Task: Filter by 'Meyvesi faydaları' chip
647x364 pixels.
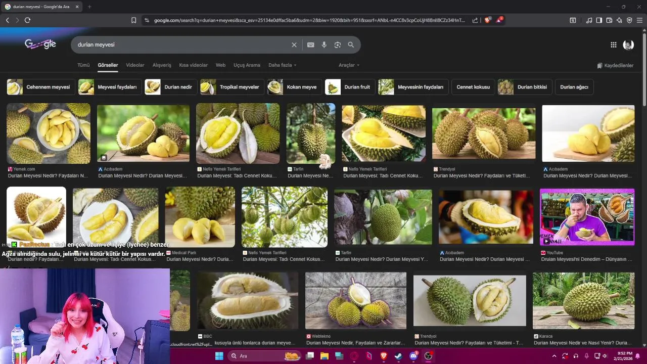Action: 110,87
